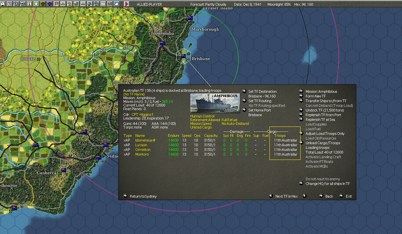This screenshot has height=234, width=402.
Task: Click the Endure column header
Action: tap(173, 136)
